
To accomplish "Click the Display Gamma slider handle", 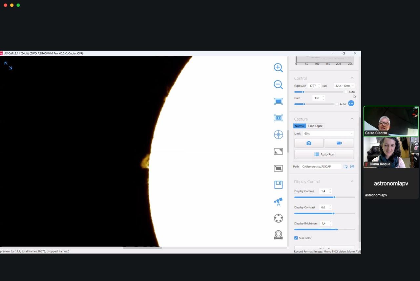I will click(x=334, y=197).
